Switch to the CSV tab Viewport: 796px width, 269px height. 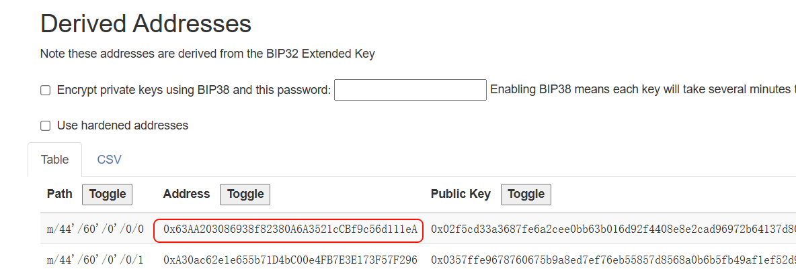(109, 160)
